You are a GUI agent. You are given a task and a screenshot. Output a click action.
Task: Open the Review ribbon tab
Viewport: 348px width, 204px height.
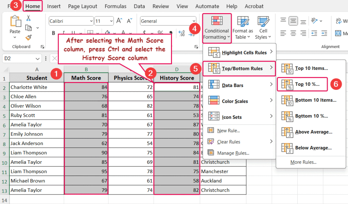[x=160, y=6]
